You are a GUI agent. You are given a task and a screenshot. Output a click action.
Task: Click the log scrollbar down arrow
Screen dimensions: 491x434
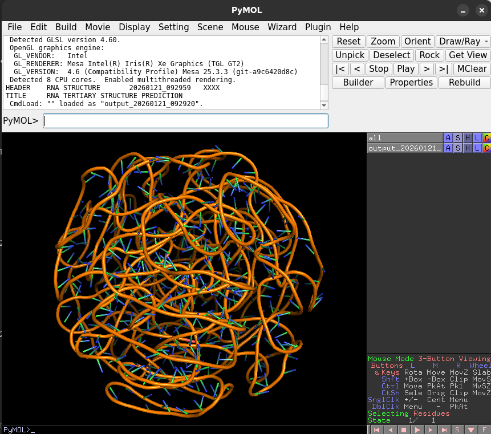point(324,106)
